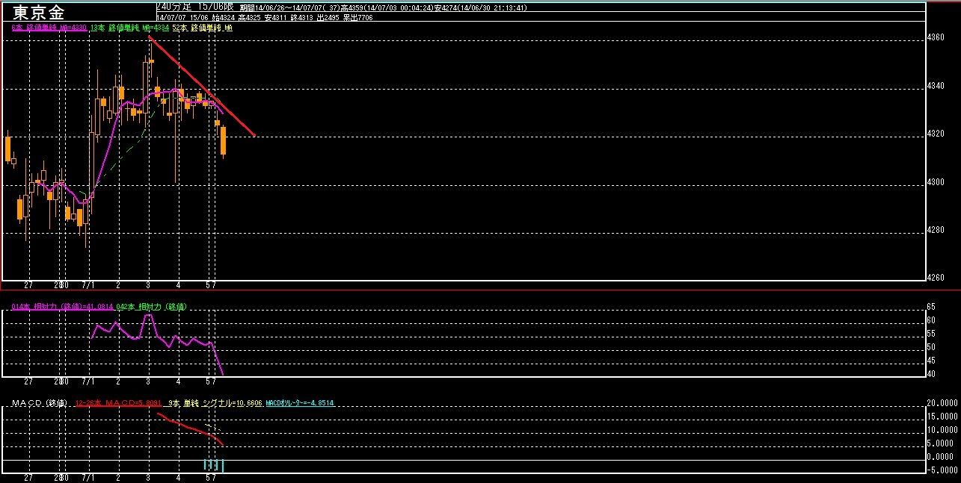Screen dimensions: 961x483
Task: Click the MACD (終値) panel title
Action: [x=39, y=403]
